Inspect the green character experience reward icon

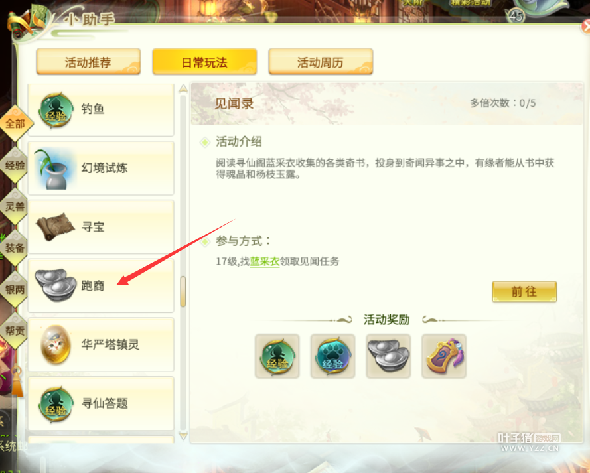tap(277, 356)
